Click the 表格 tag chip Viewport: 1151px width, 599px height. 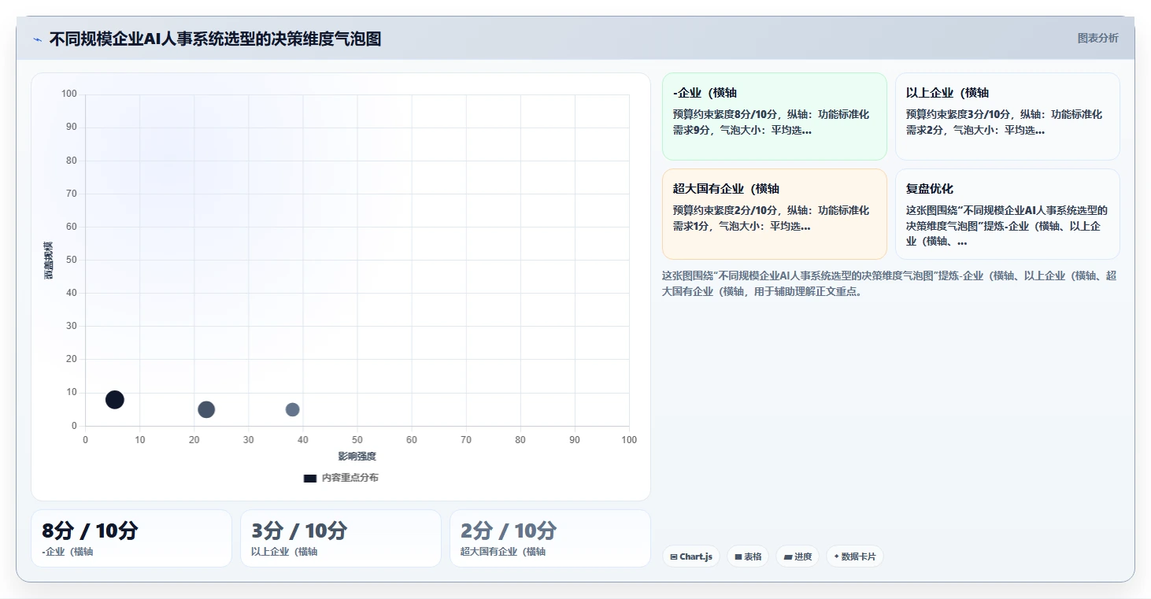(748, 556)
